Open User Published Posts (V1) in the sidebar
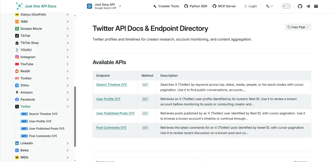This screenshot has width=334, height=162. click(47, 129)
